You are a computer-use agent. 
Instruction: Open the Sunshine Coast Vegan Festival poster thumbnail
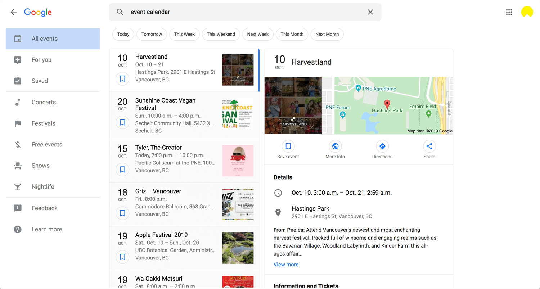[238, 114]
